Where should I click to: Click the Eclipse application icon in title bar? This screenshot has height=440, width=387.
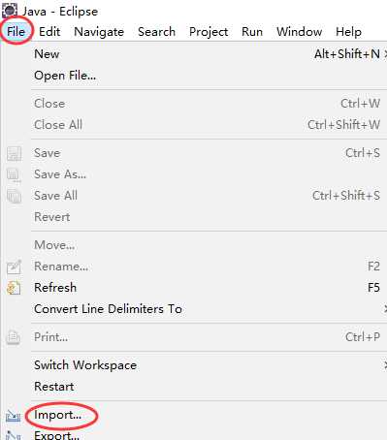(x=10, y=11)
